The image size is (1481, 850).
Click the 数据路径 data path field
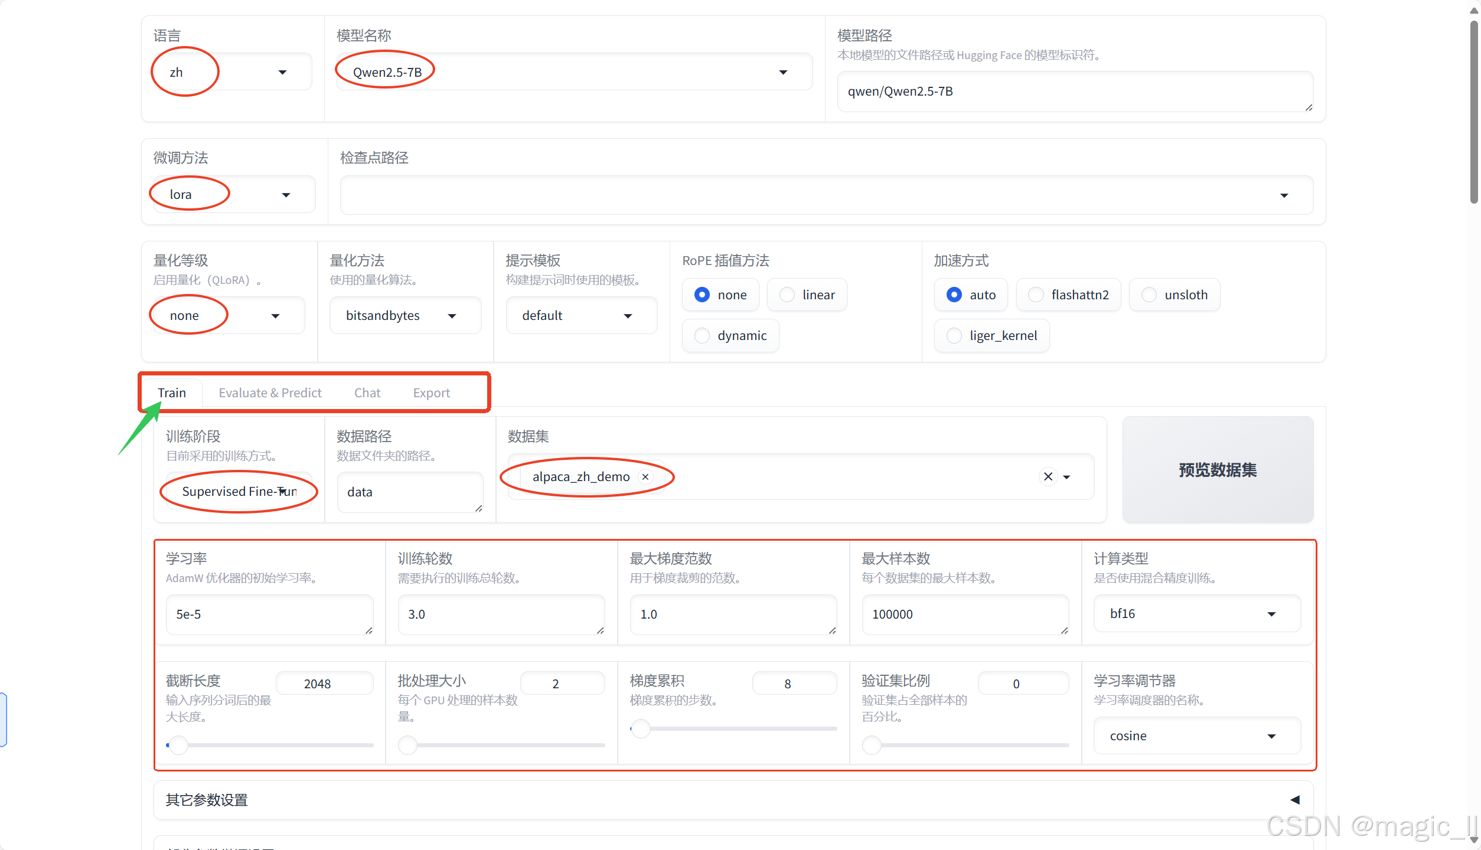pyautogui.click(x=410, y=492)
